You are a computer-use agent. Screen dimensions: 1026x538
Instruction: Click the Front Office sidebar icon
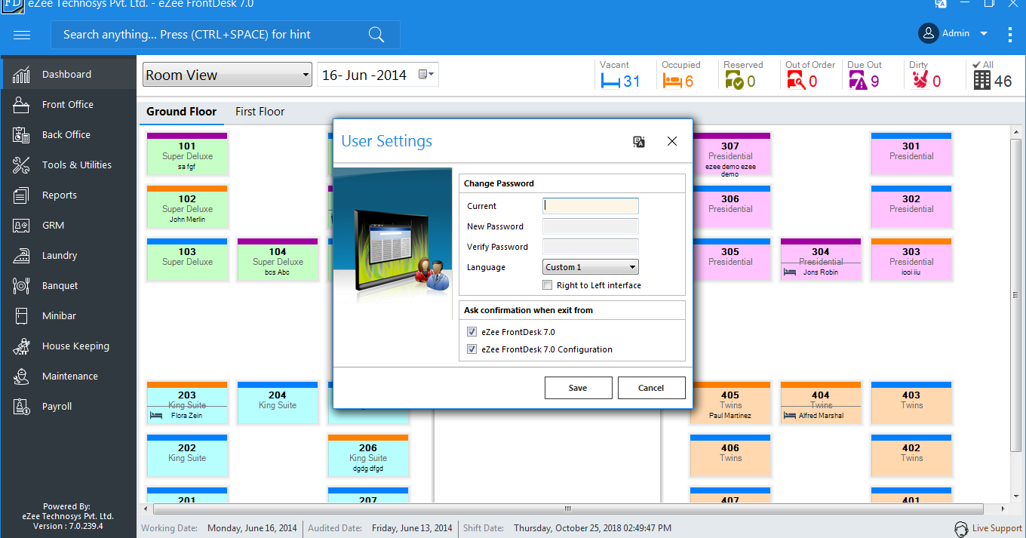click(21, 104)
